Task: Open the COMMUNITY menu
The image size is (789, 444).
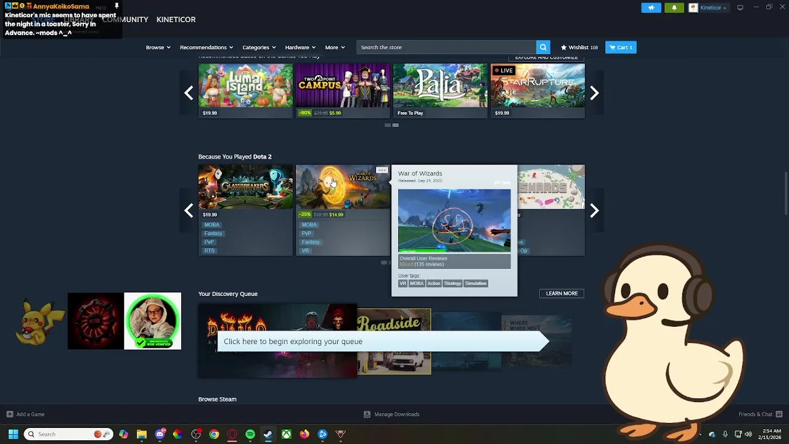Action: click(x=125, y=20)
